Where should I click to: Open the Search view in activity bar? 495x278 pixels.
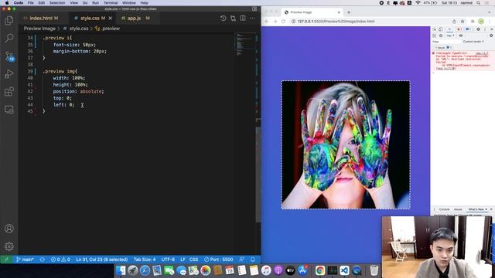[9, 38]
